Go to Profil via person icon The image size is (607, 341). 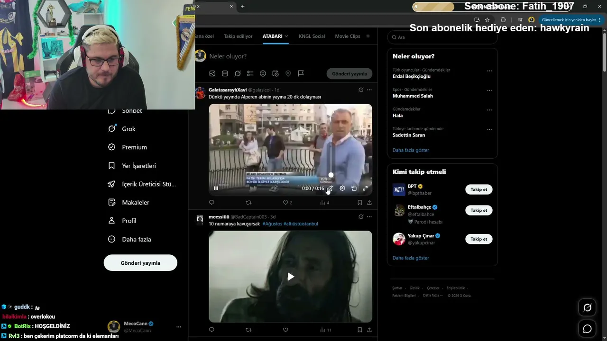(112, 221)
